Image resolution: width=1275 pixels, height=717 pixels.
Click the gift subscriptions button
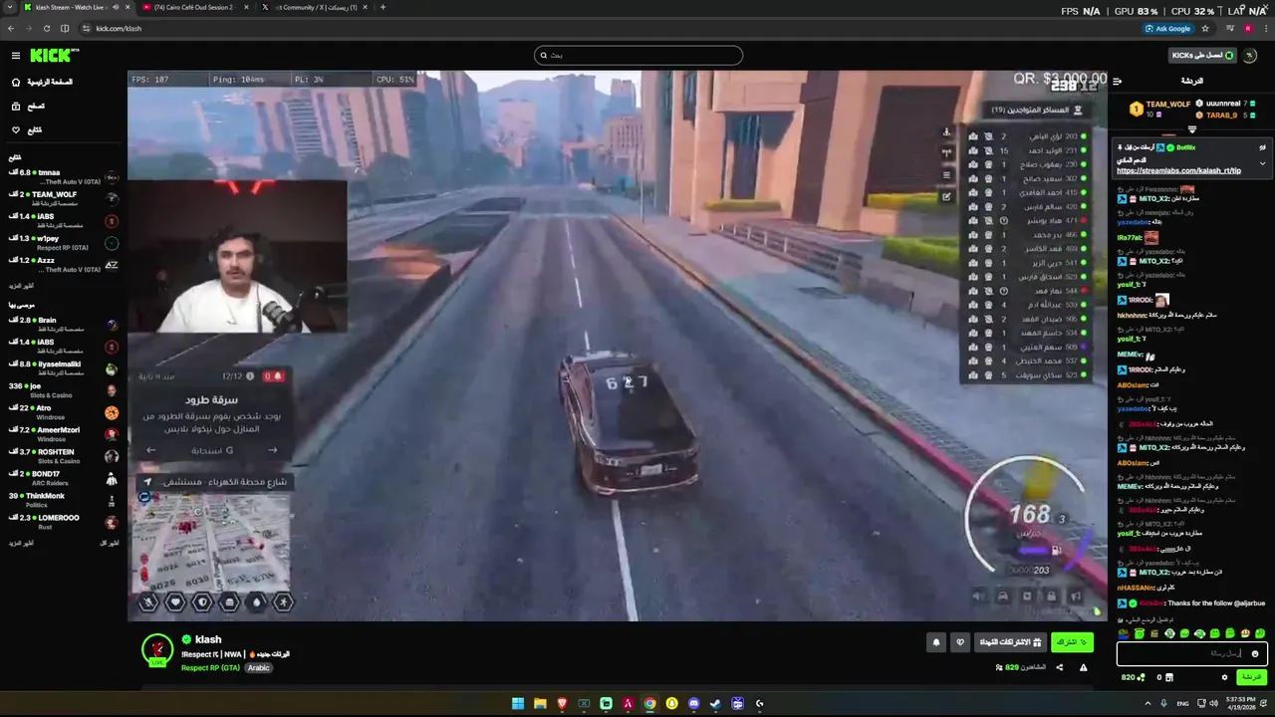pos(1010,642)
